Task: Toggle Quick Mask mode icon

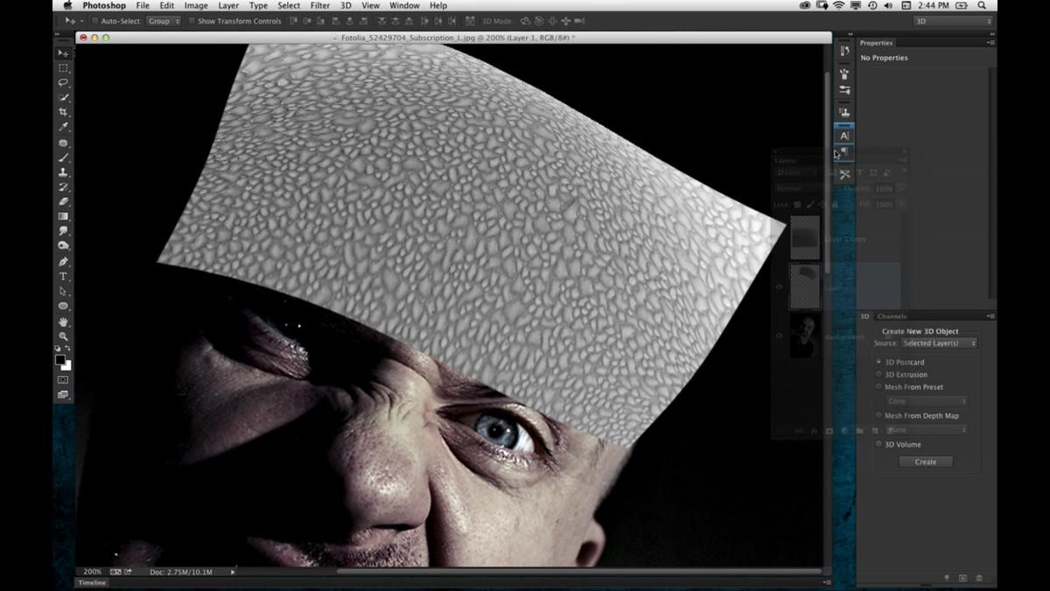Action: pos(63,379)
